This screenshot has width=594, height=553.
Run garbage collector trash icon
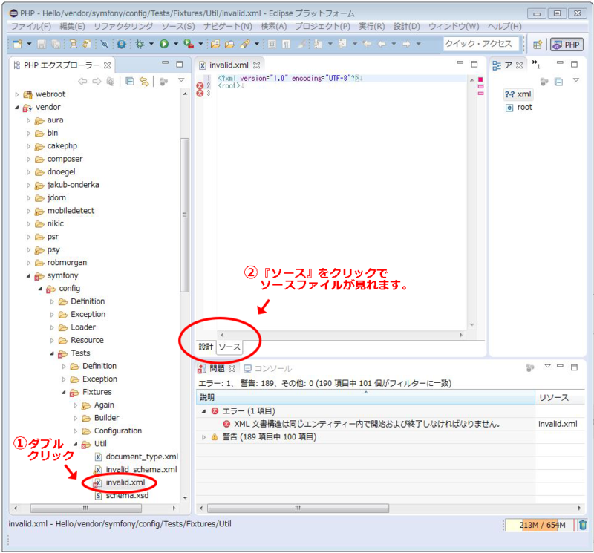583,525
